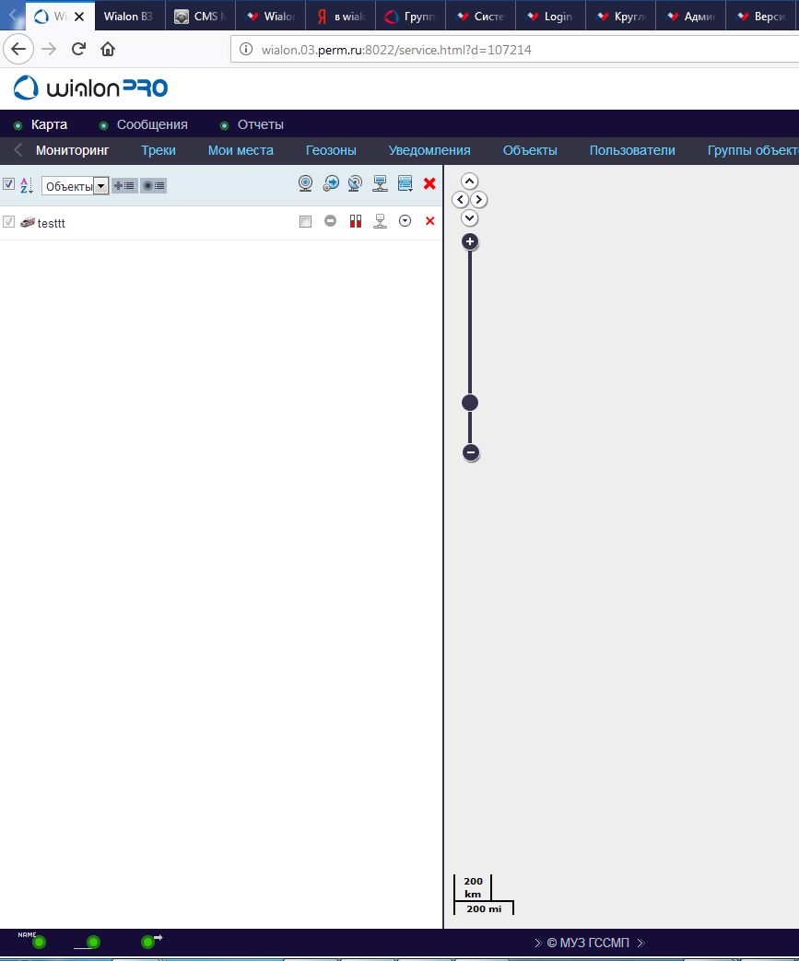Click the red sensor bars icon for testtt
The image size is (799, 961).
[356, 221]
